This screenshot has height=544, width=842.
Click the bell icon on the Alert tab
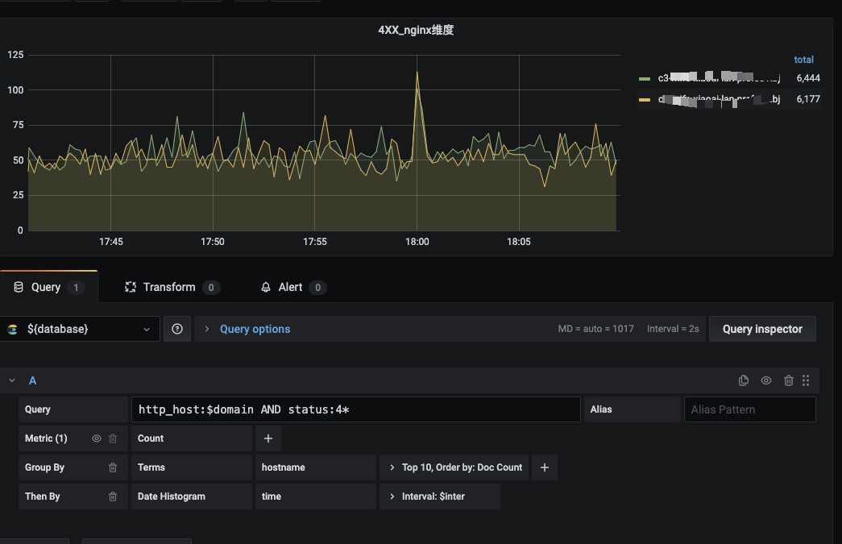point(266,287)
